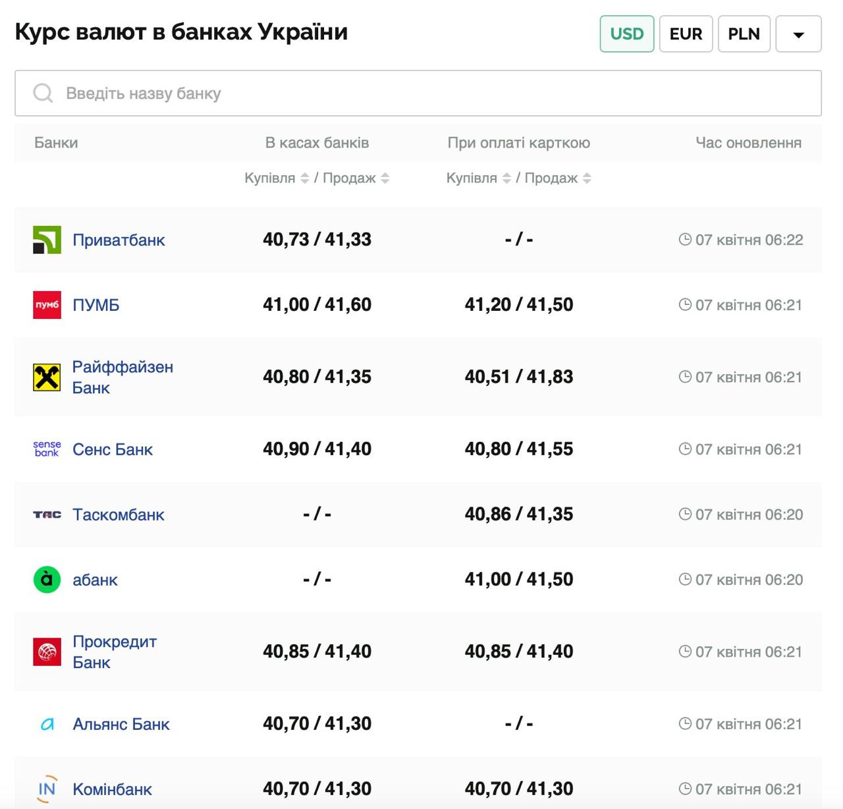The width and height of the screenshot is (843, 809).
Task: Sort by cash desk Купівля rate
Action: point(304,178)
